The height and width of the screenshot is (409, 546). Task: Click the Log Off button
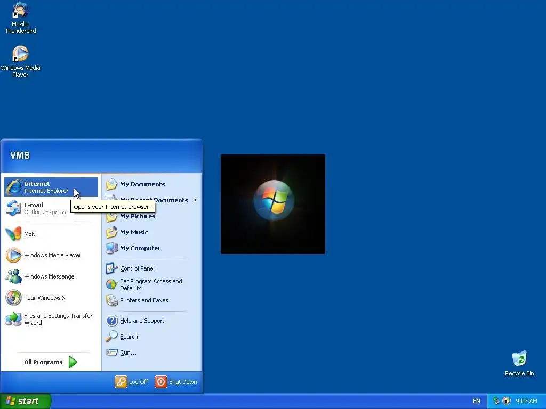click(132, 382)
